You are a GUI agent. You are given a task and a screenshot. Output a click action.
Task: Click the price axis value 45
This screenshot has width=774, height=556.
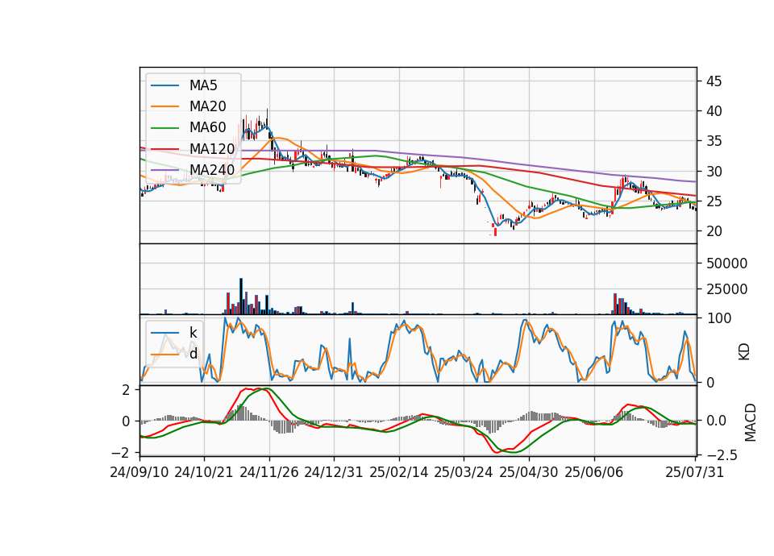tap(714, 81)
